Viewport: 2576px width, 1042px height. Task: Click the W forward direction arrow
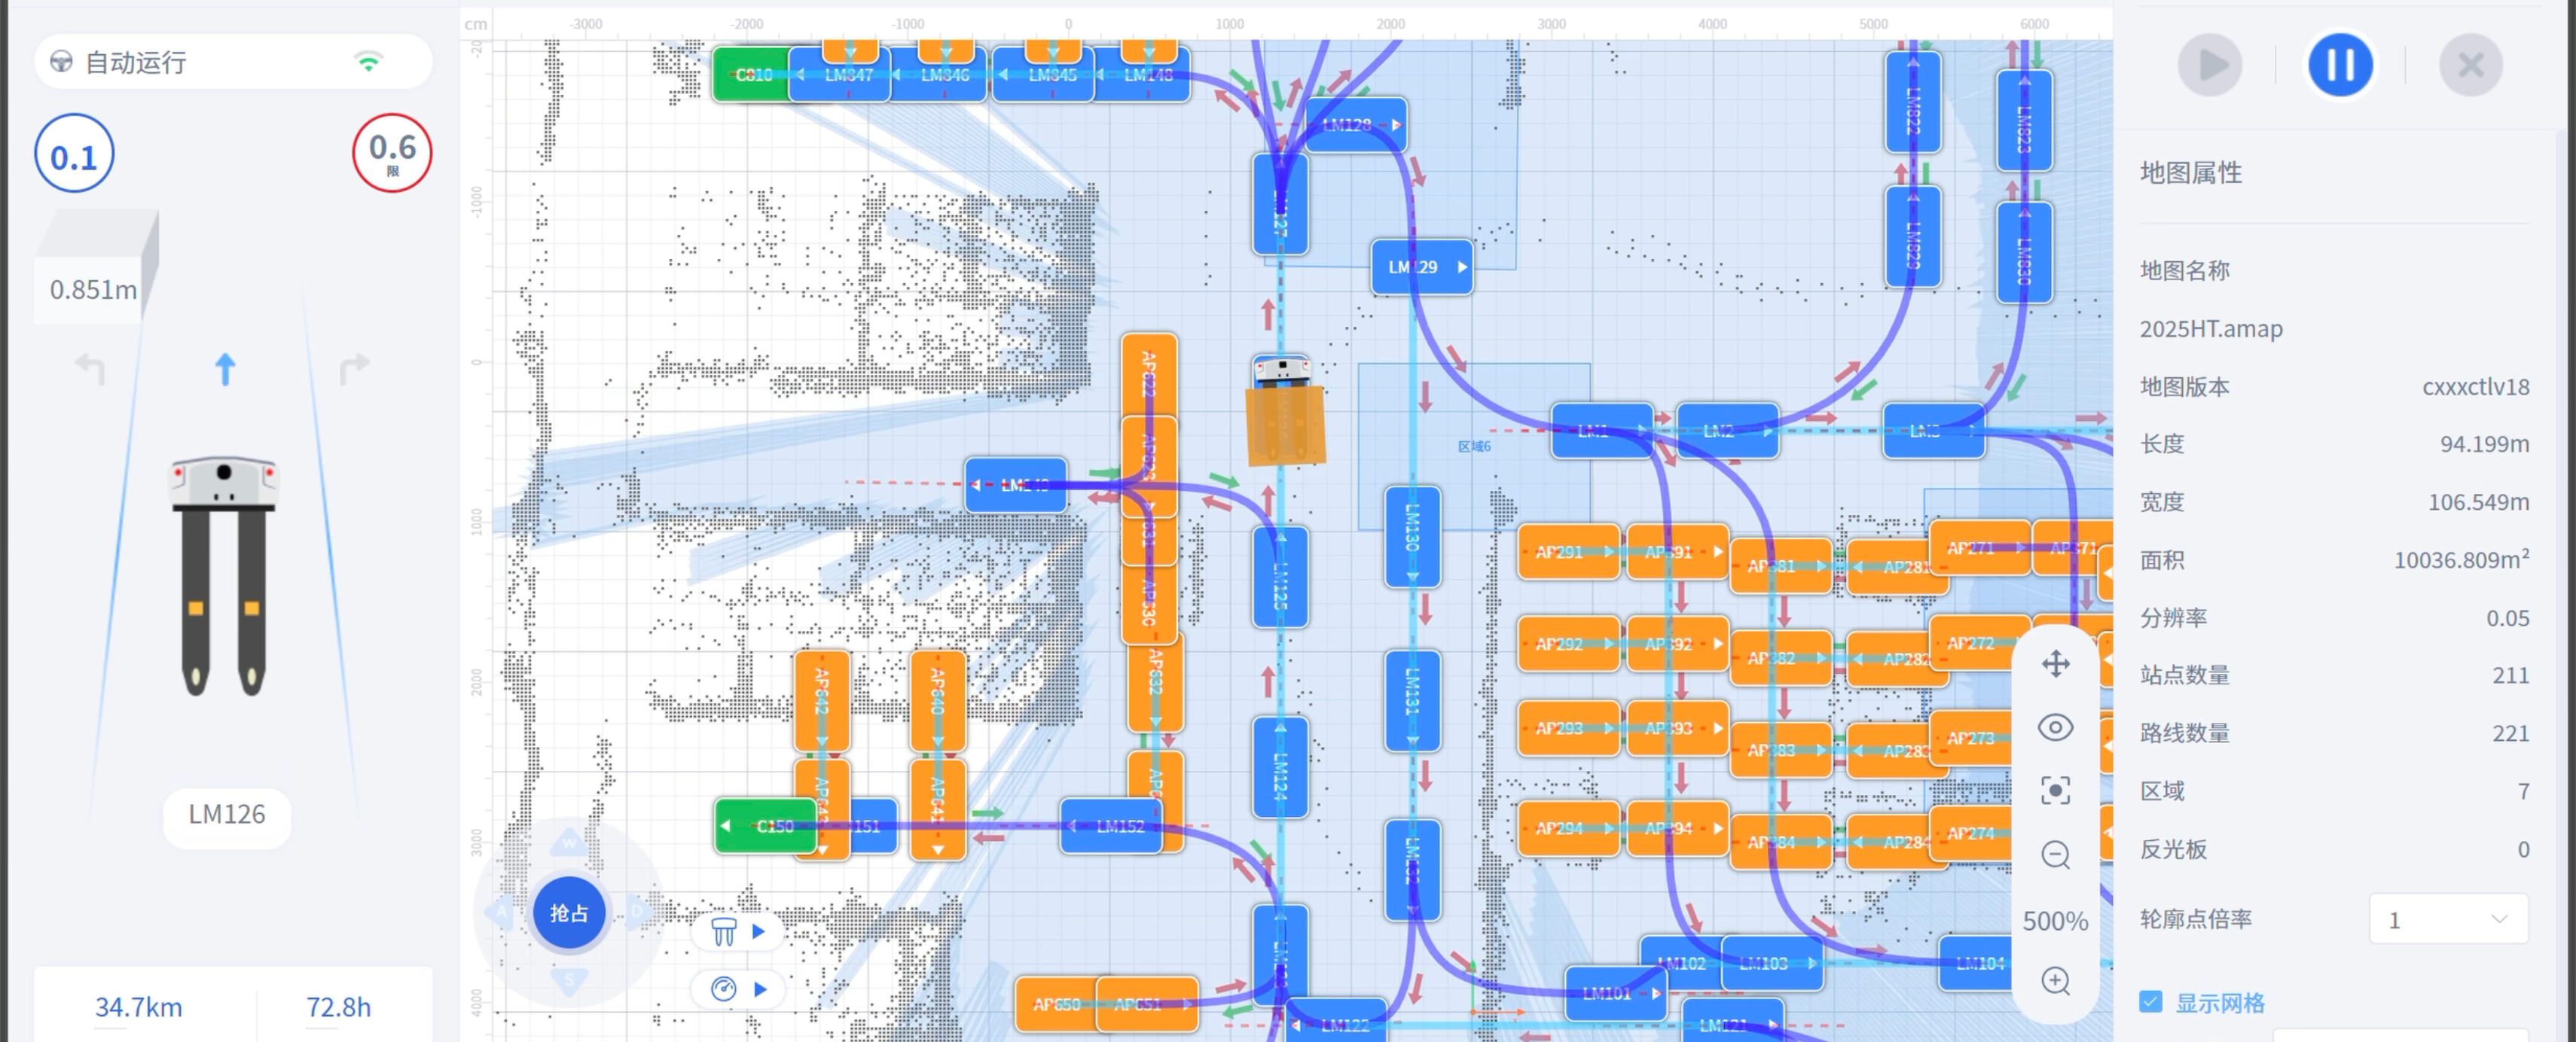(569, 842)
